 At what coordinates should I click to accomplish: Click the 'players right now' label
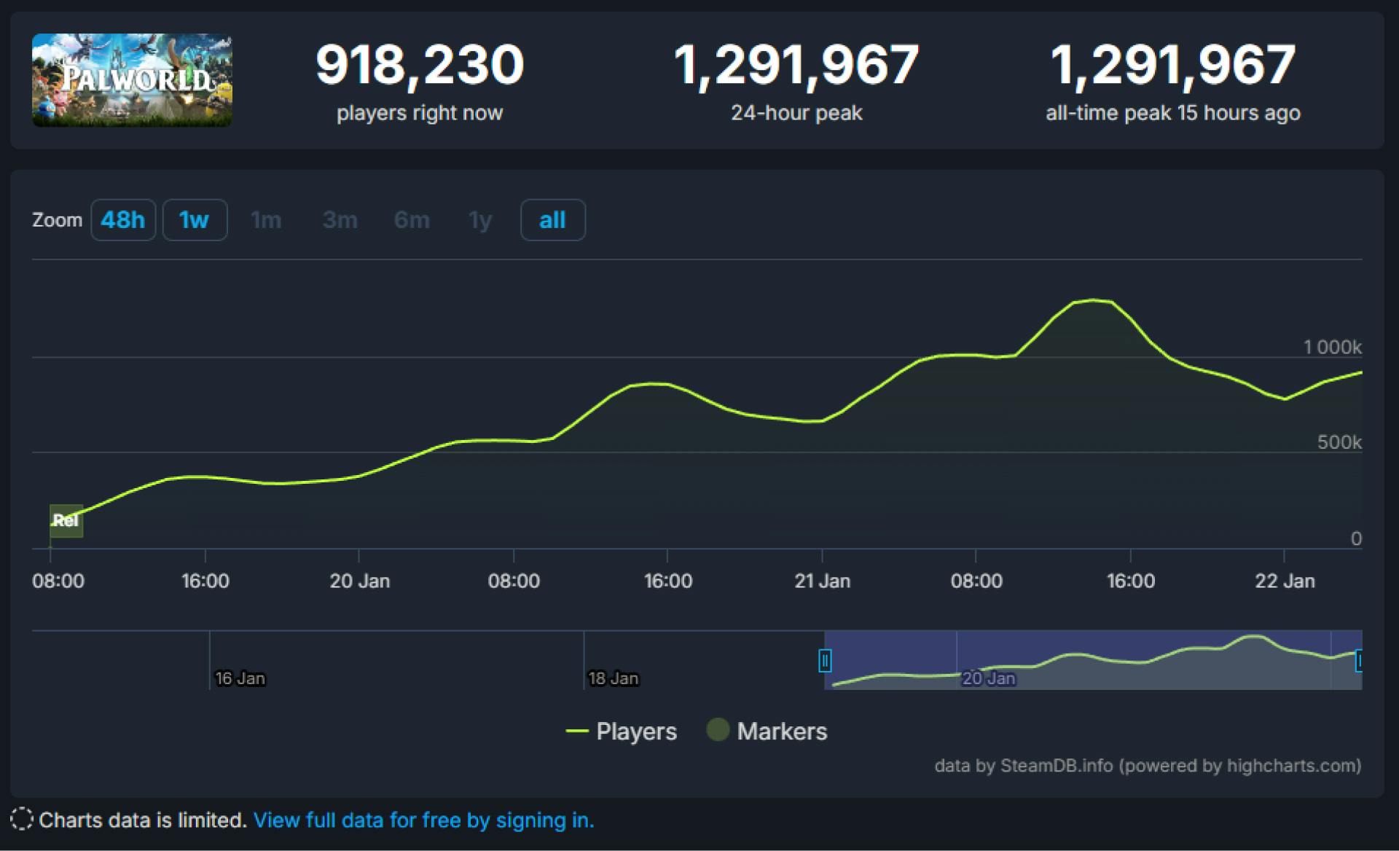pyautogui.click(x=420, y=113)
